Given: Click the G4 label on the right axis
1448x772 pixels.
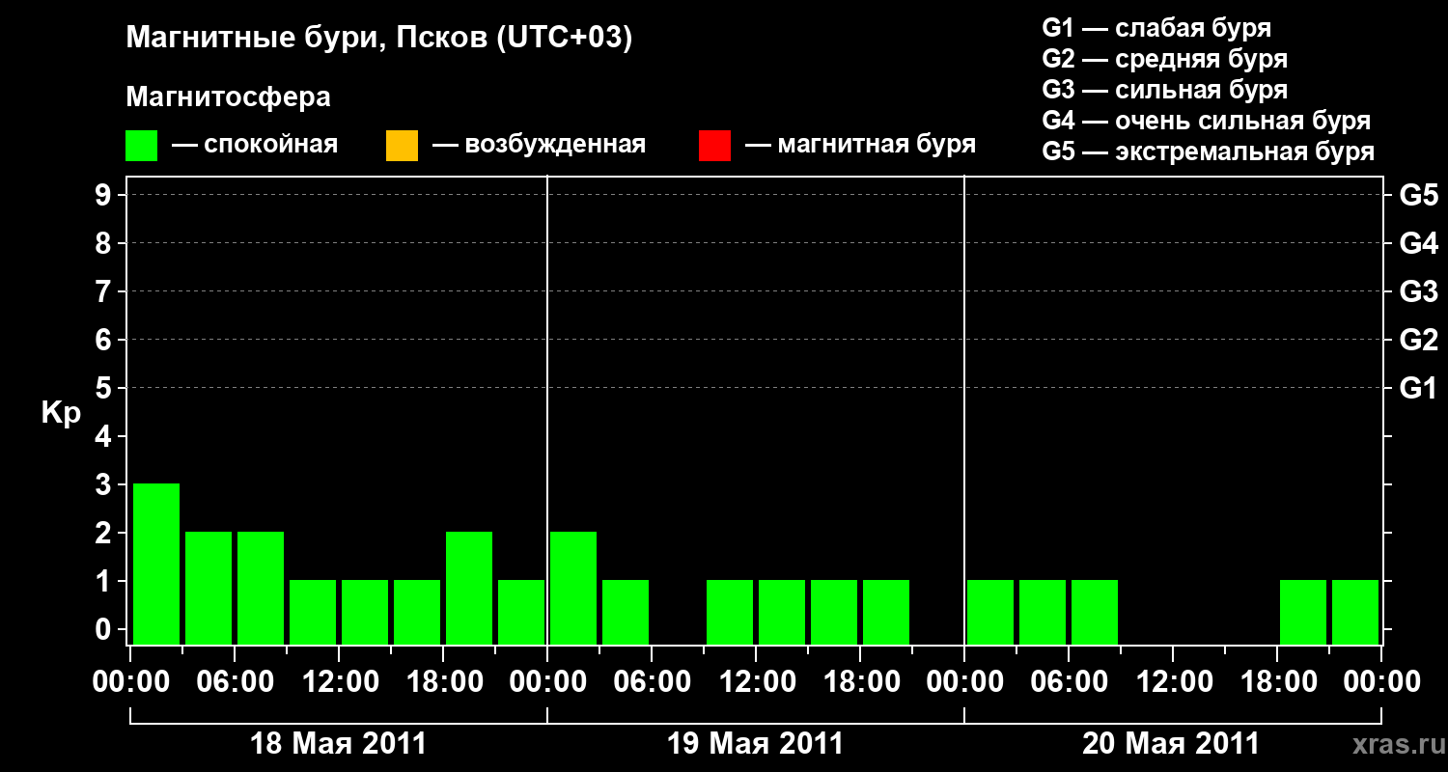Looking at the screenshot, I should [1419, 243].
